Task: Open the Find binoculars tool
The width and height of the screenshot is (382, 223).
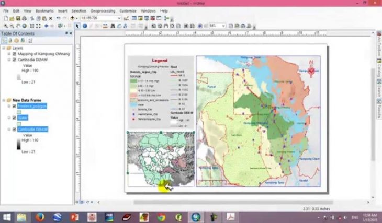Action: (x=113, y=26)
